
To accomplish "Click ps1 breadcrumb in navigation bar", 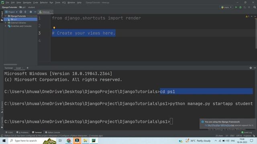I will pyautogui.click(x=22, y=7).
